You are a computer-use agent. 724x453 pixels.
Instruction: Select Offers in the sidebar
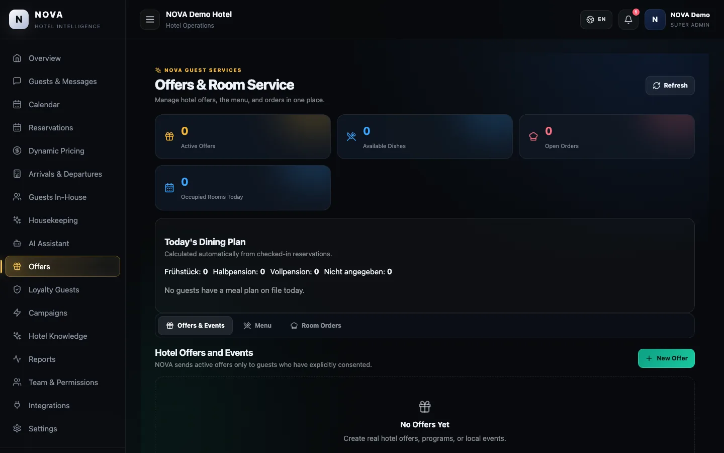[63, 266]
